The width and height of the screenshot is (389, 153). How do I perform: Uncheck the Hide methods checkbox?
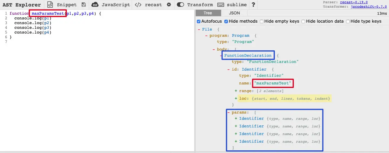tap(226, 21)
